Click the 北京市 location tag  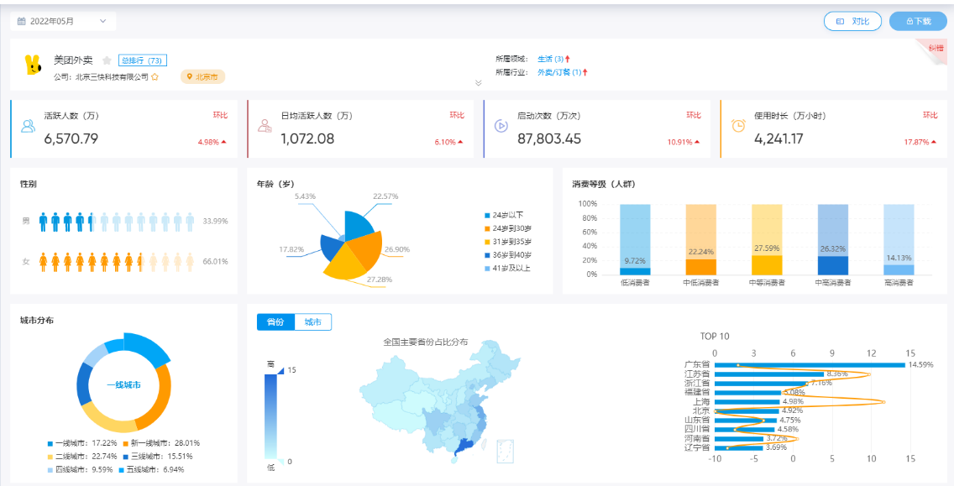coord(202,77)
